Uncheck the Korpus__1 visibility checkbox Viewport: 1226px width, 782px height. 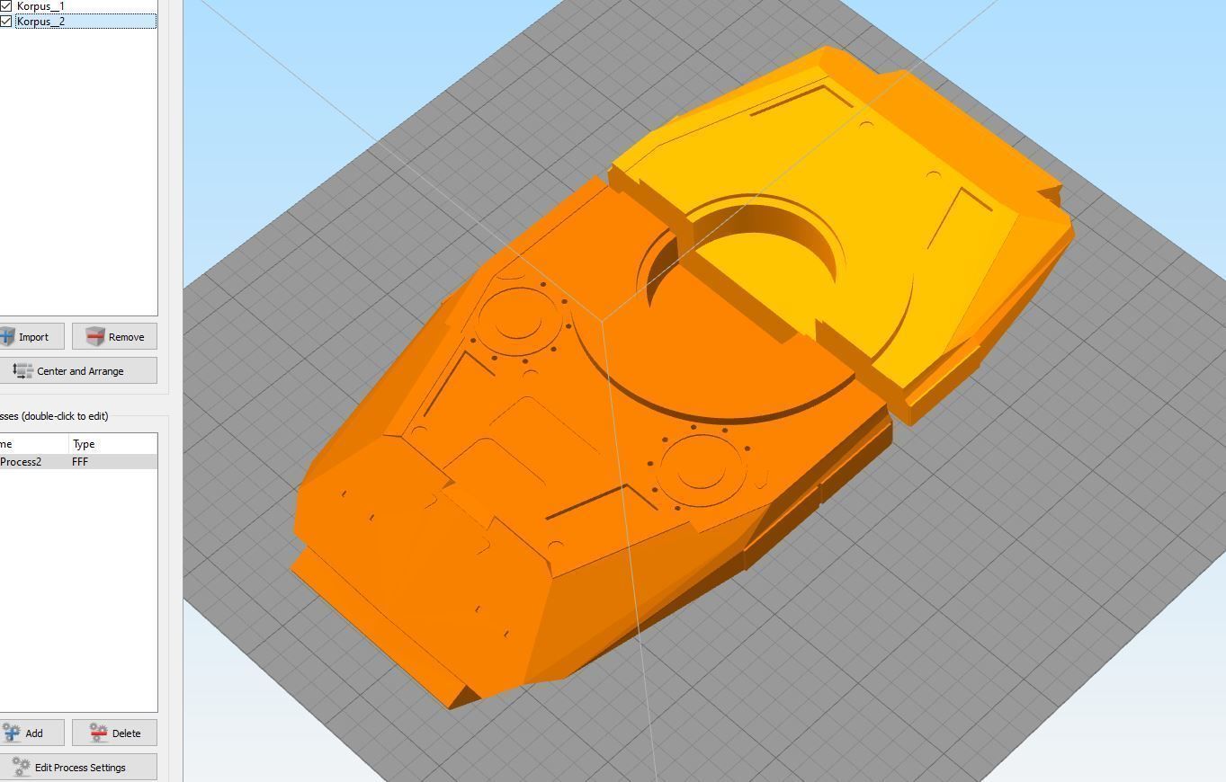[x=6, y=6]
